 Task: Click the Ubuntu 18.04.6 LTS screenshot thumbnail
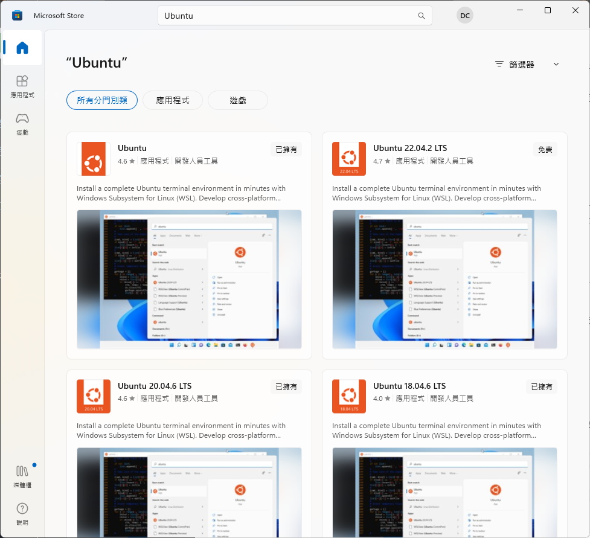coord(444,493)
